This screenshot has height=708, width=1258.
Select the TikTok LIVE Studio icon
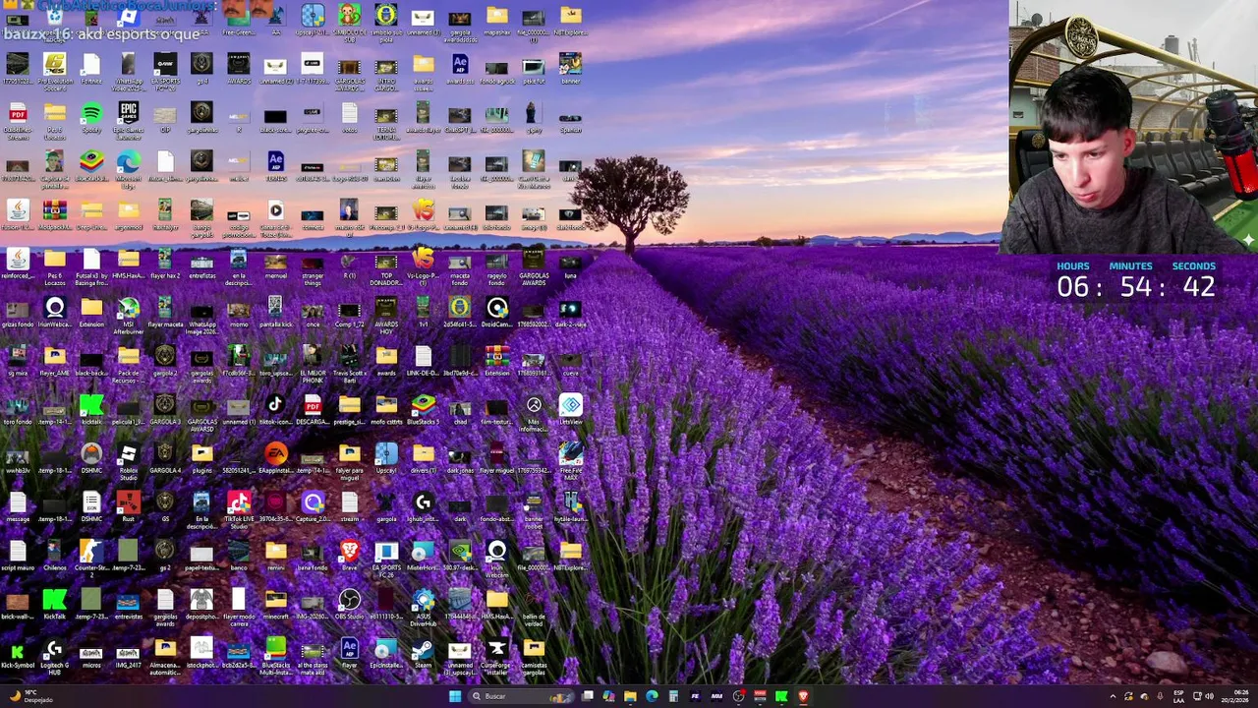coord(239,510)
